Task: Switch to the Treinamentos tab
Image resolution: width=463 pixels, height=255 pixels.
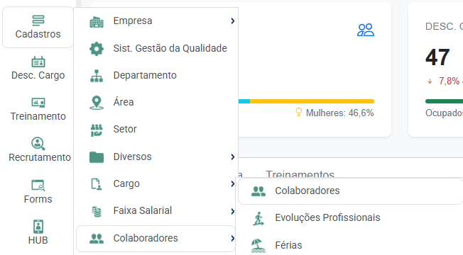Action: tap(300, 174)
